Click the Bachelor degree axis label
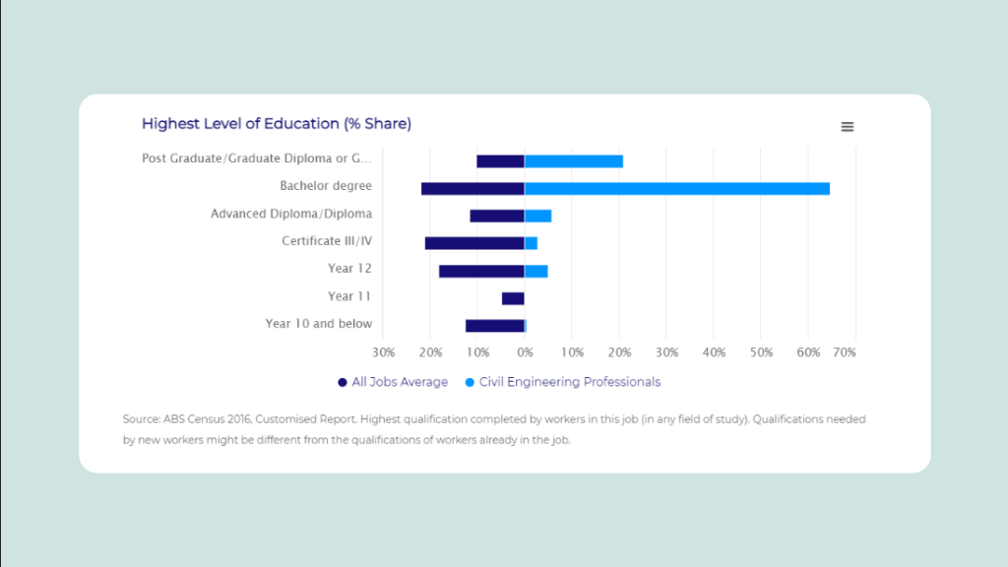This screenshot has width=1008, height=567. point(326,185)
